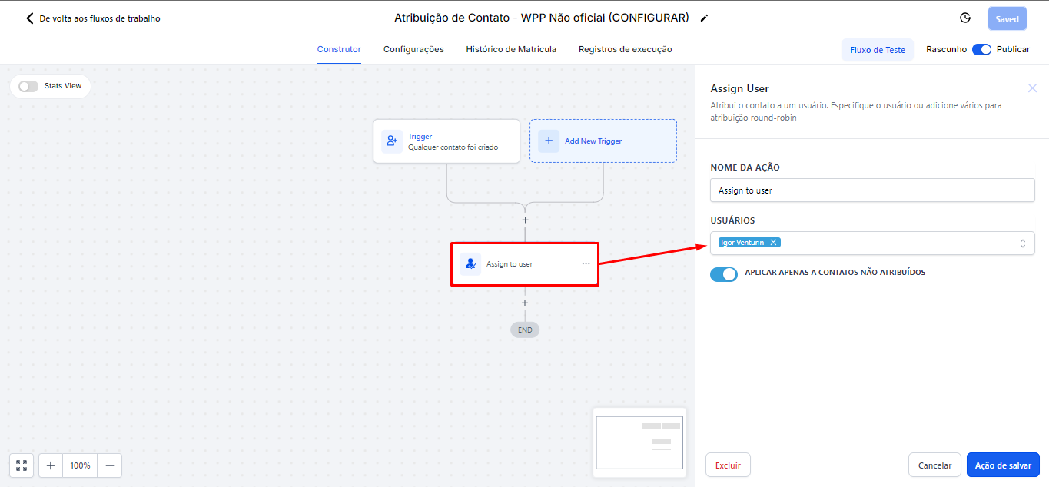Click the pencil icon to rename workflow
Screen dimensions: 1049x487
[705, 18]
